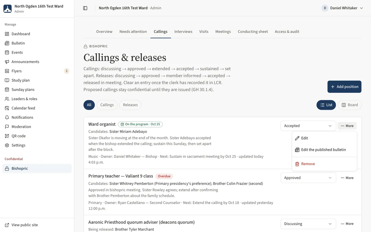Click the Primary teacher — Valiant 9 class title
Screen dimensions: 371x232
pyautogui.click(x=121, y=176)
